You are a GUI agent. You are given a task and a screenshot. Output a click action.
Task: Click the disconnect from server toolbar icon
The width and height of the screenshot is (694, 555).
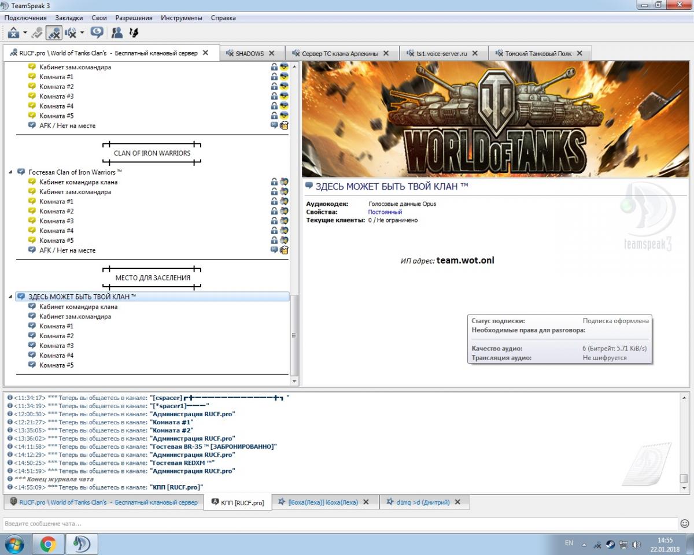click(14, 33)
